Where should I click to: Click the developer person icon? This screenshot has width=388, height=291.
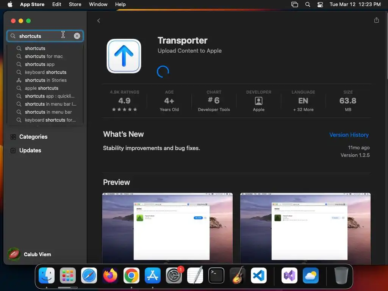coord(258,101)
